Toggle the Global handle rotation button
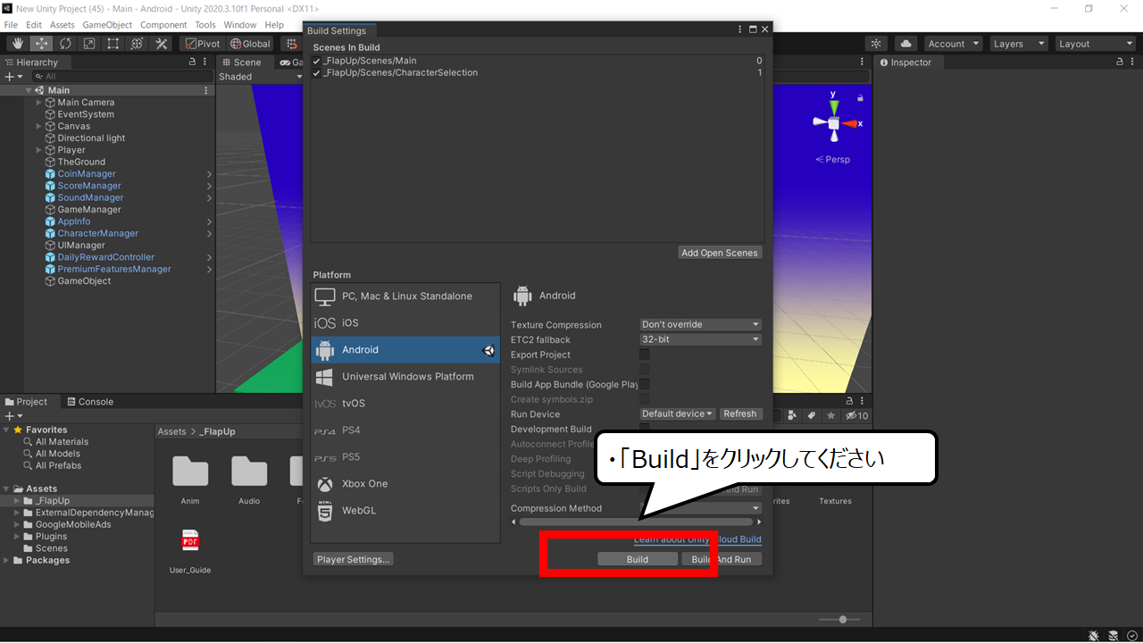The image size is (1143, 643). [250, 44]
